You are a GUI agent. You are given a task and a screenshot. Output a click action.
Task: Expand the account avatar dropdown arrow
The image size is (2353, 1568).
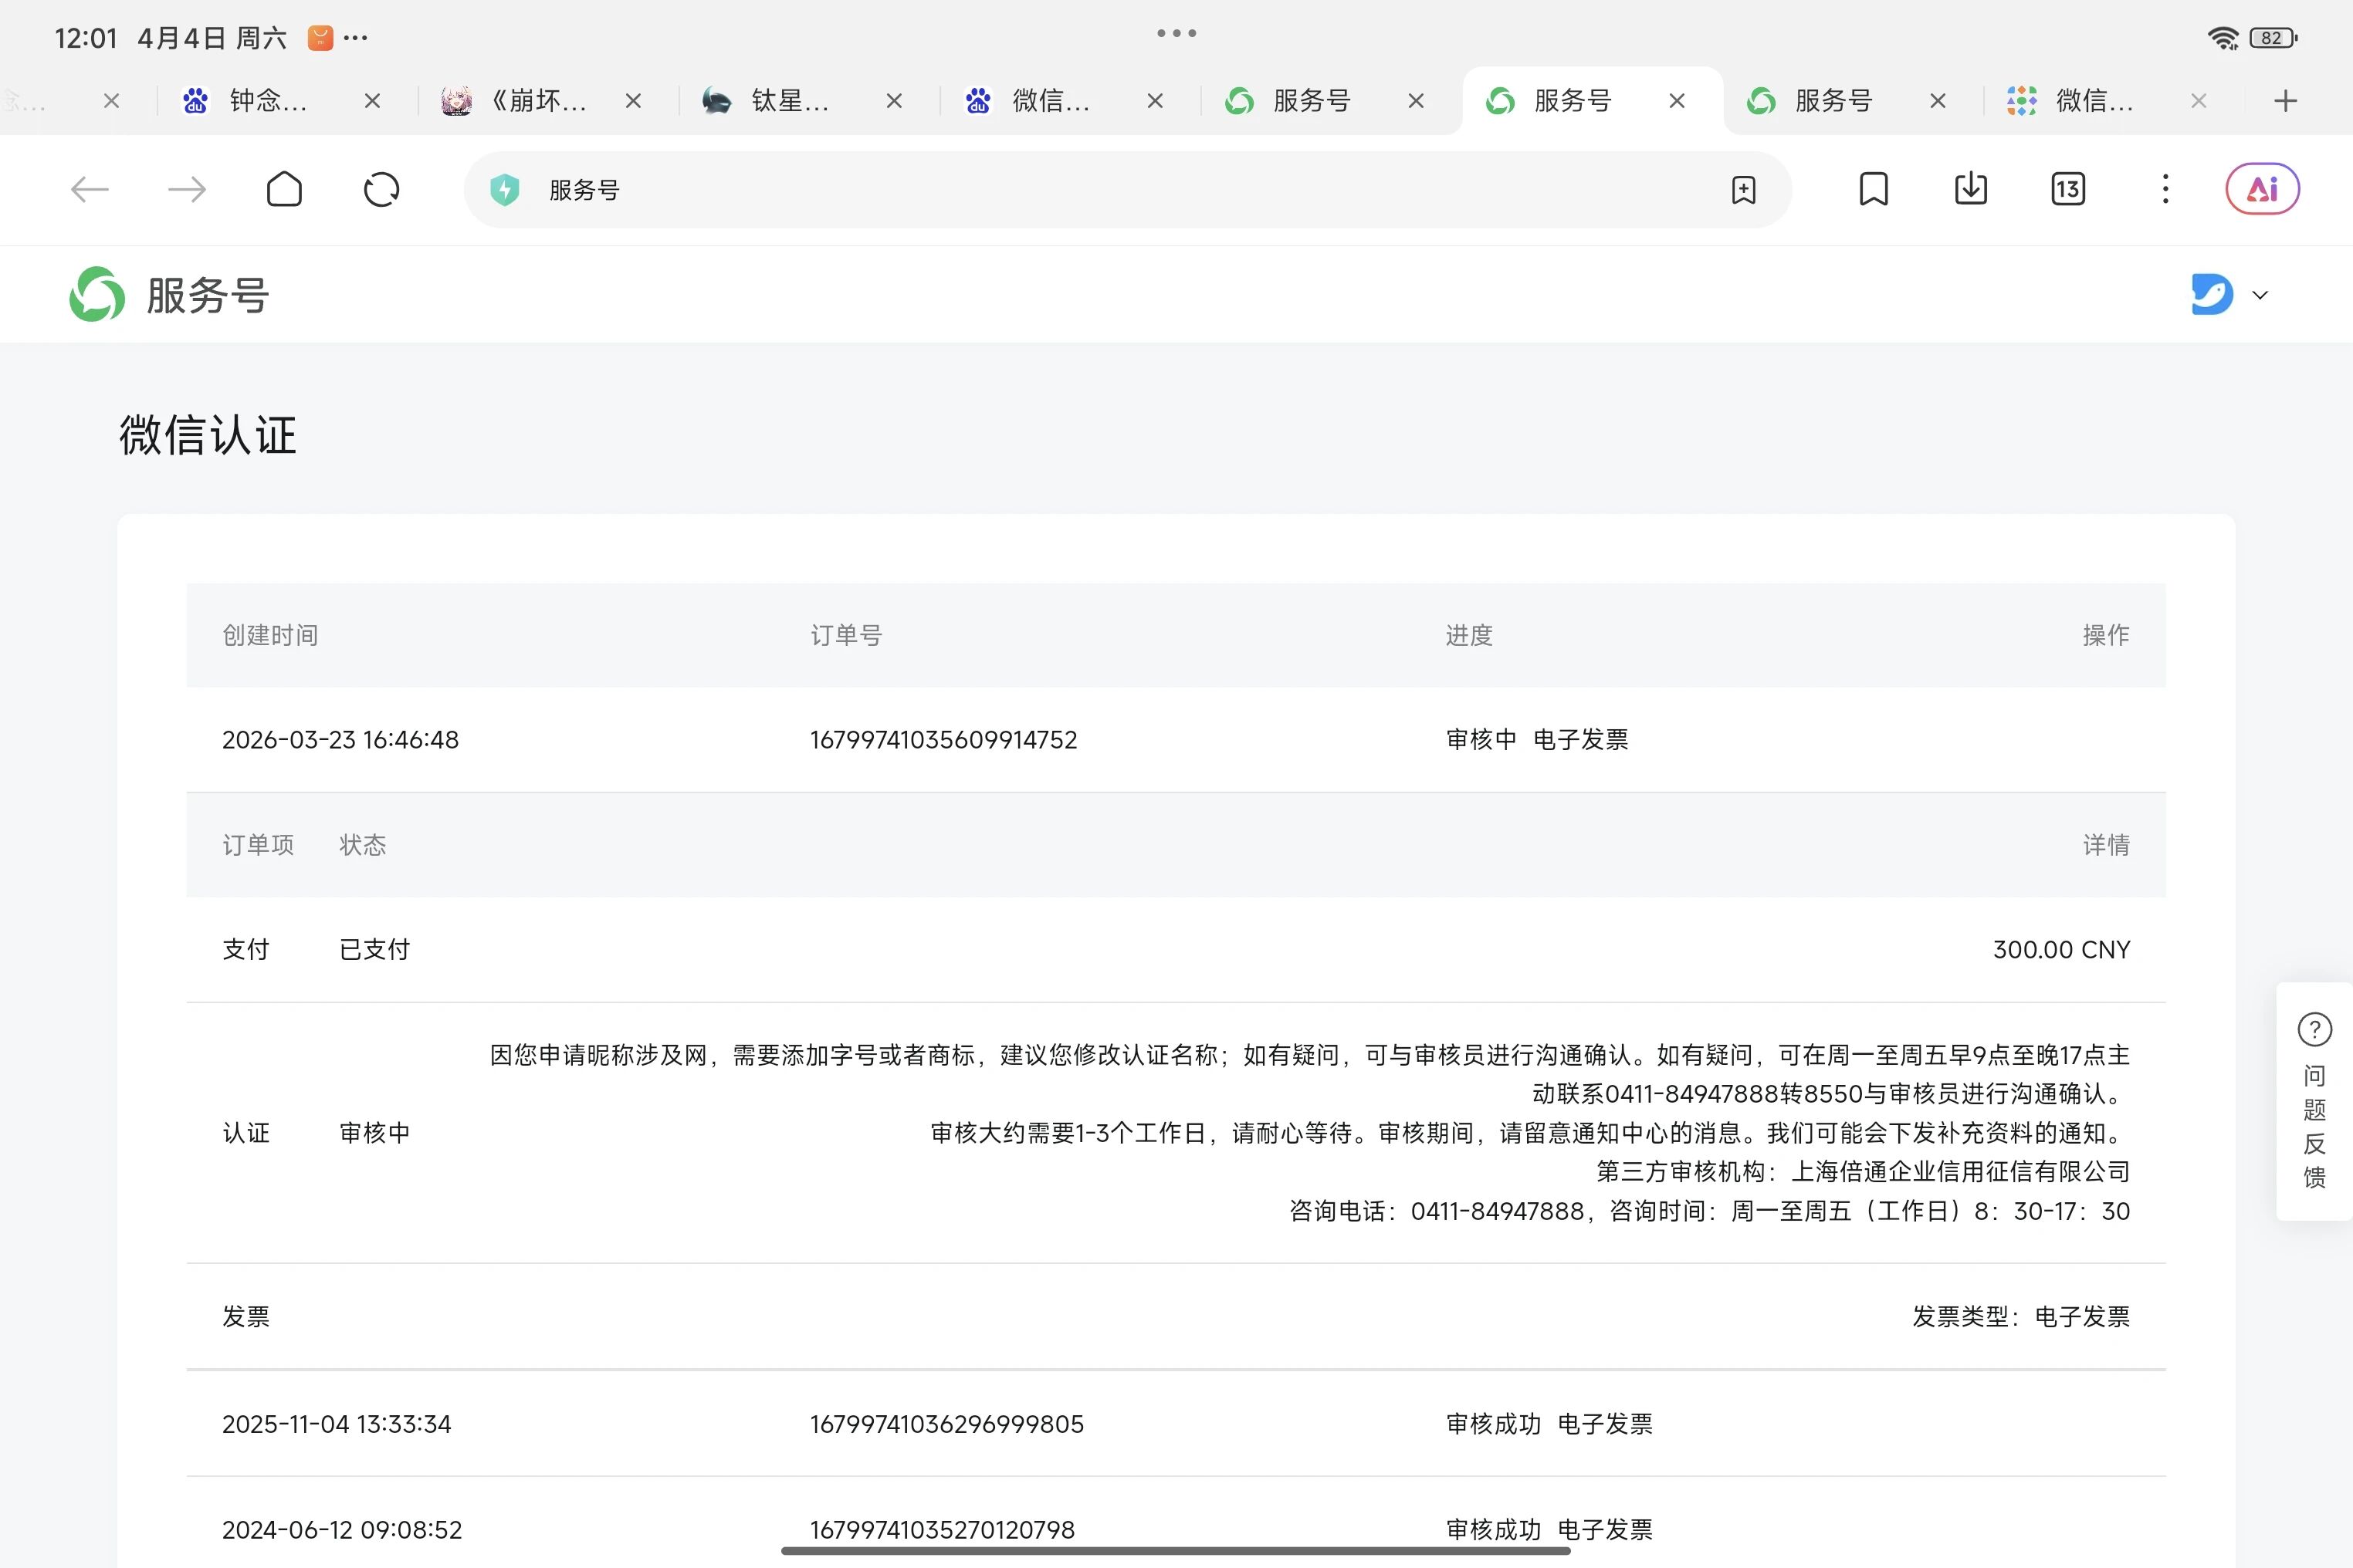point(2260,295)
